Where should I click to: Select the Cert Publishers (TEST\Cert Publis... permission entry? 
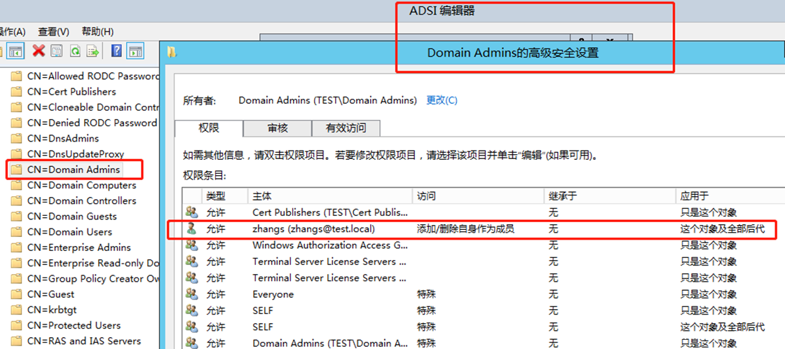484,212
